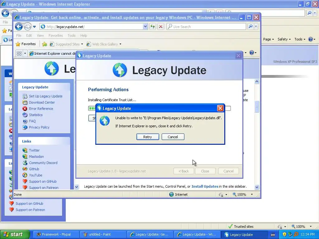Click the Back button in installer
This screenshot has height=239, width=319.
pyautogui.click(x=183, y=171)
